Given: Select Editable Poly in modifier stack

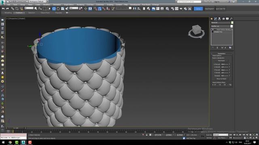Looking at the screenshot, I should (219, 32).
